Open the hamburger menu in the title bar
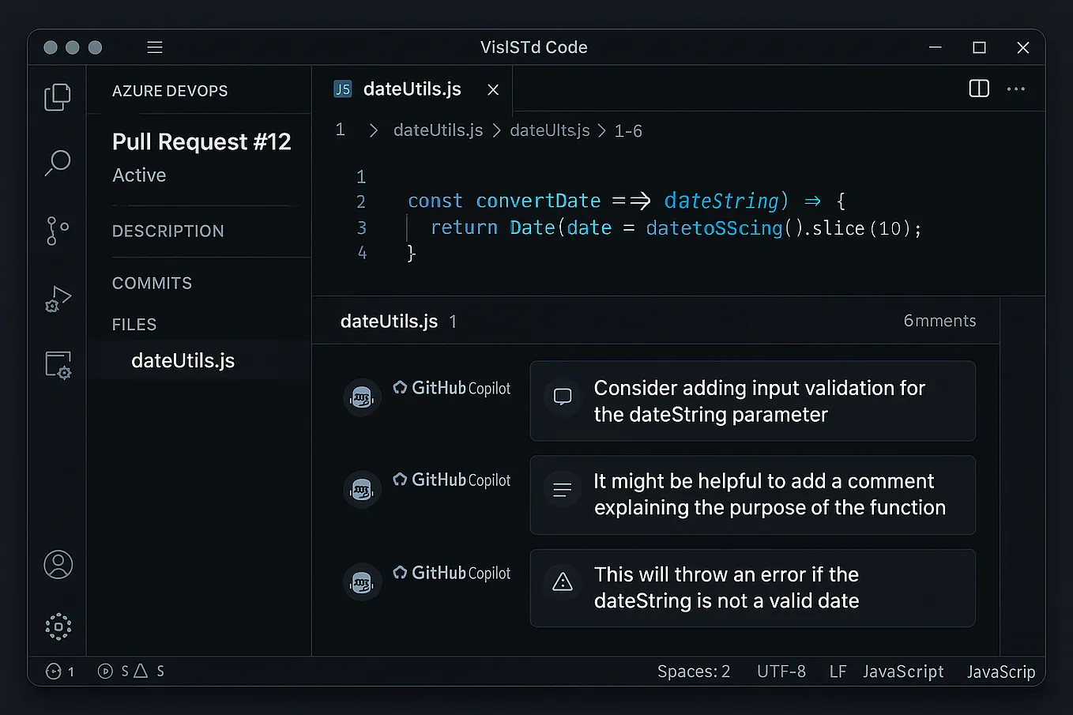The image size is (1073, 715). tap(155, 47)
